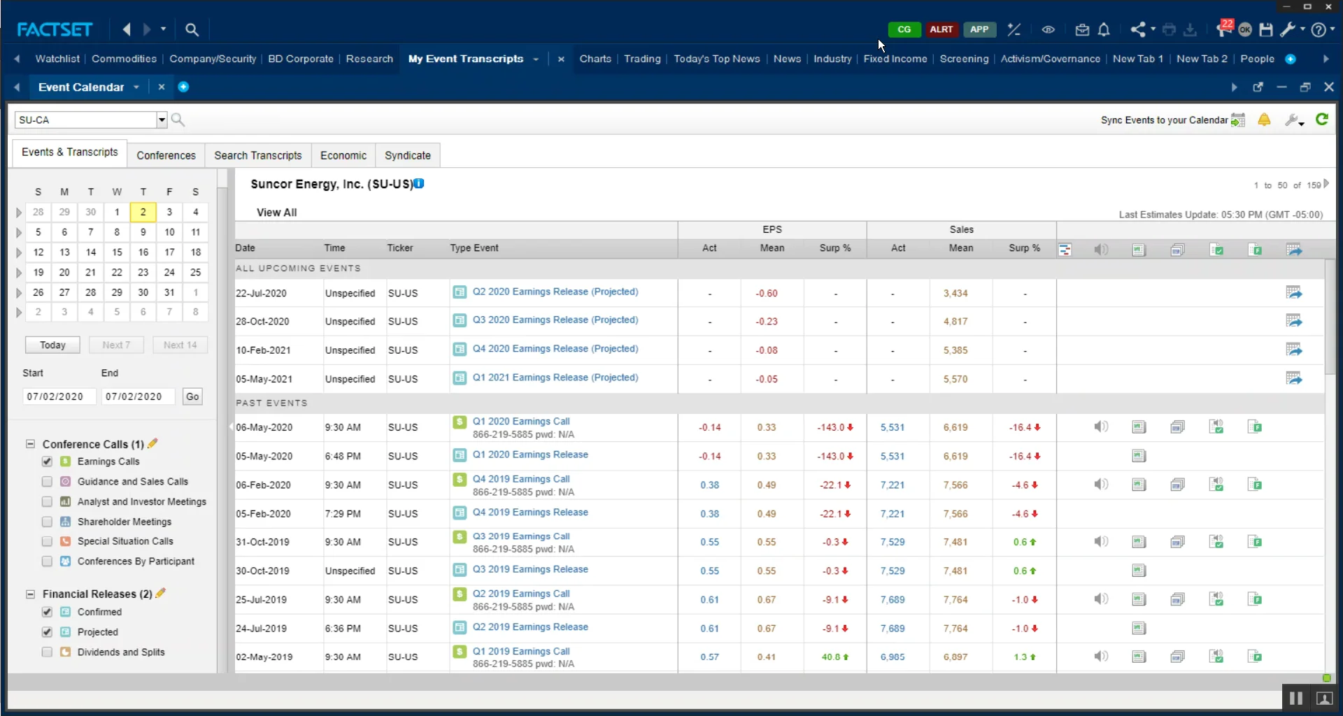This screenshot has width=1343, height=716.
Task: Open the notifications bell in top toolbar
Action: 1104,29
